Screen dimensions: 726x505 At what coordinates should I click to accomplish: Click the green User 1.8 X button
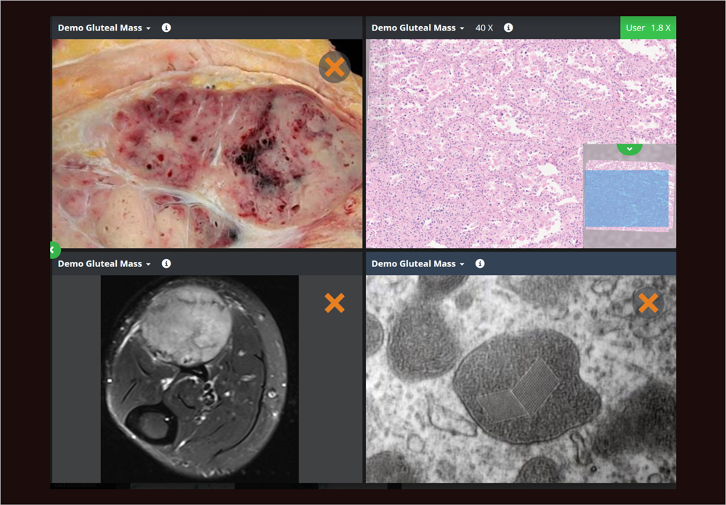tap(648, 28)
